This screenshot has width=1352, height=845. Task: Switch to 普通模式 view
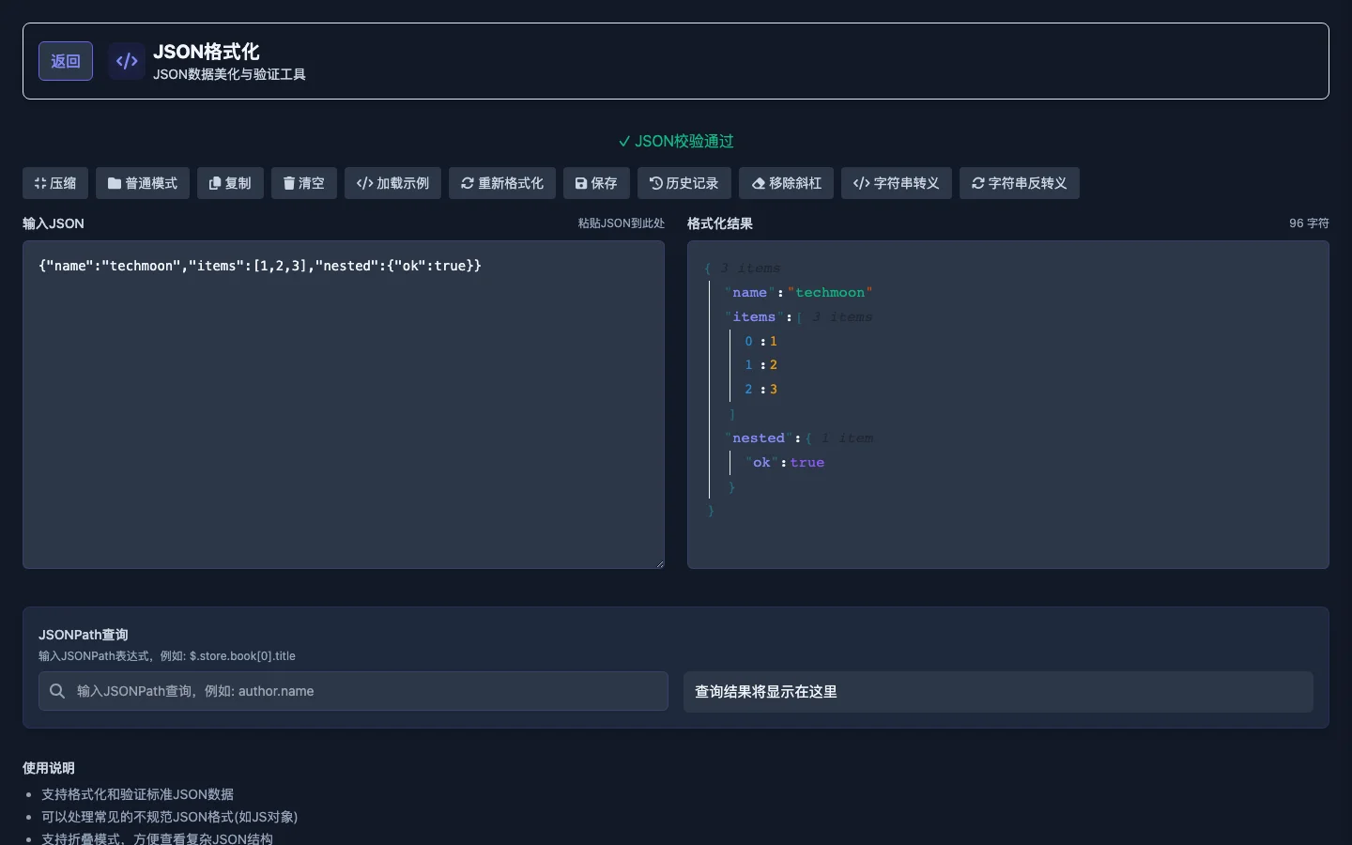(x=143, y=183)
